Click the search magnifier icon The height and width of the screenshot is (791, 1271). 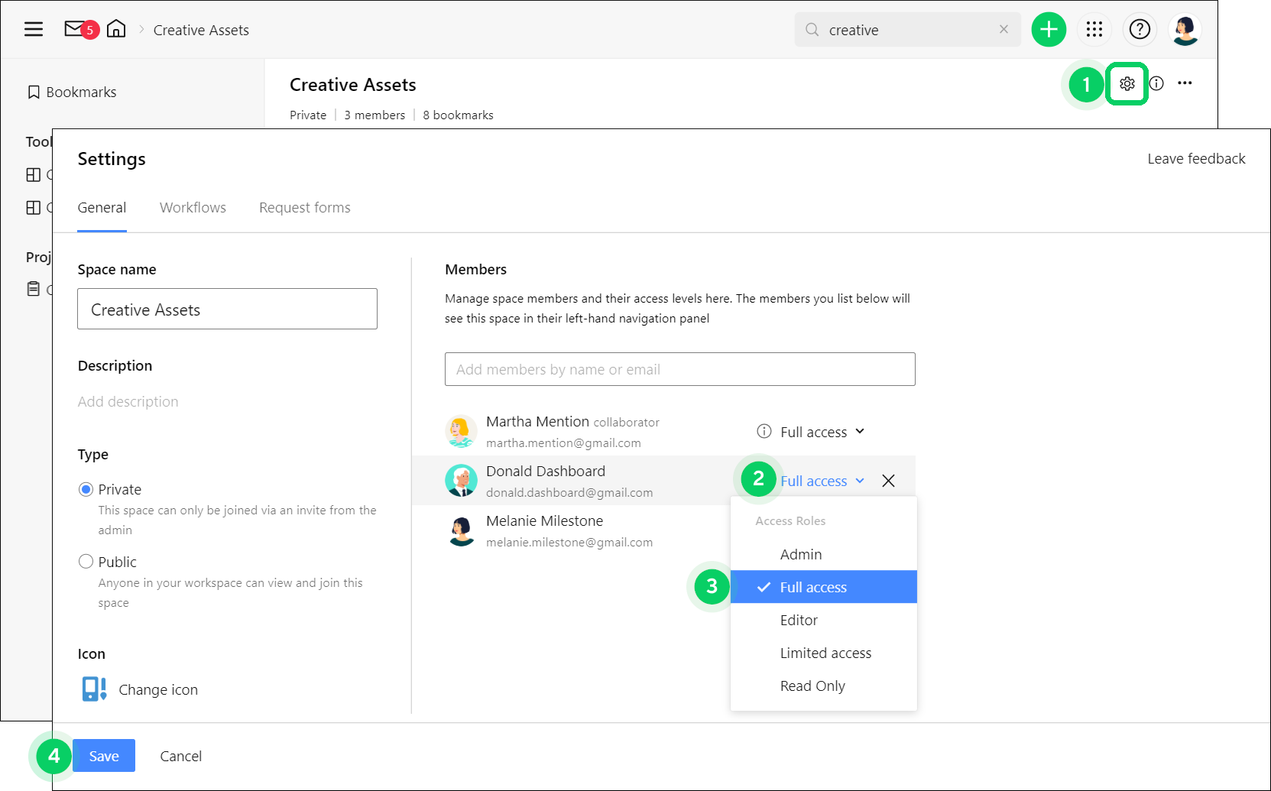click(812, 30)
